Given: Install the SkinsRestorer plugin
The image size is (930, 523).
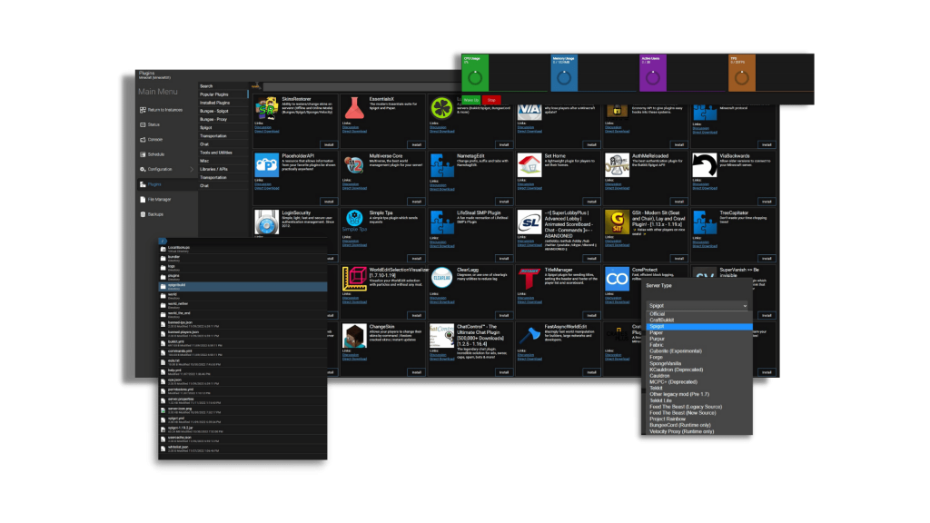Looking at the screenshot, I should pos(329,144).
